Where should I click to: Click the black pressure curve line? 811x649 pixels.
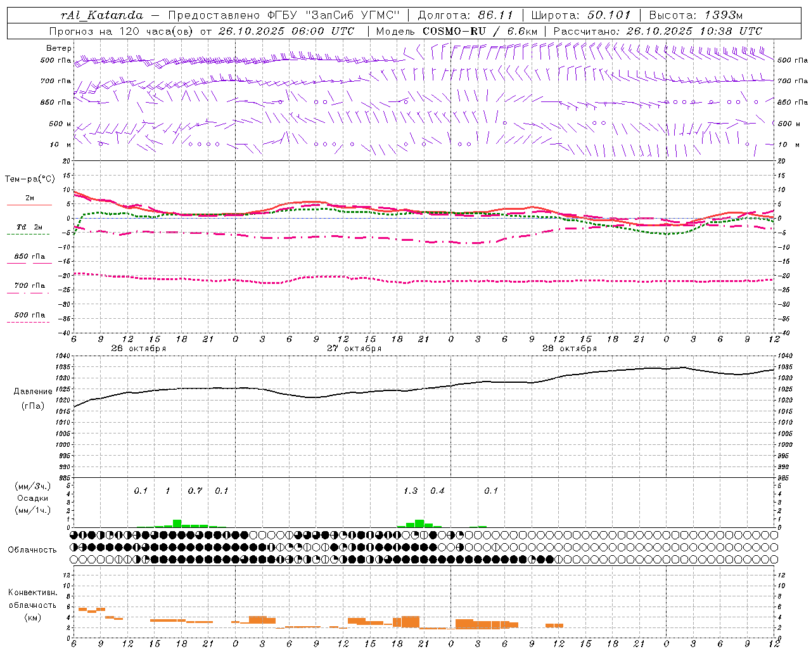[425, 389]
